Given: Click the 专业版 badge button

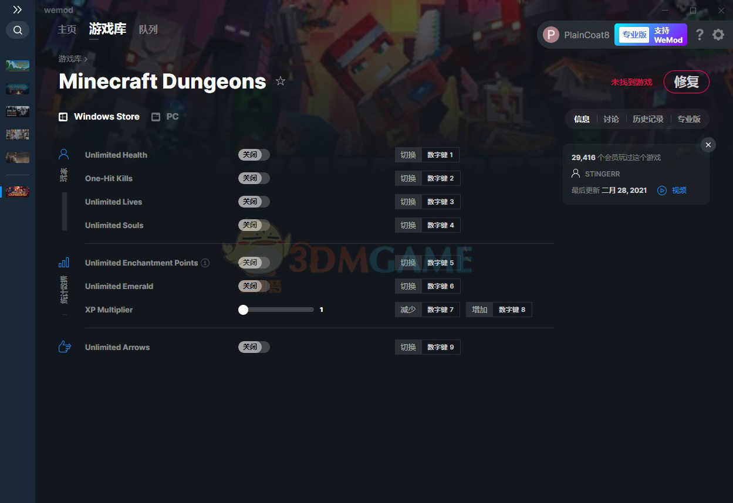Looking at the screenshot, I should (x=634, y=35).
